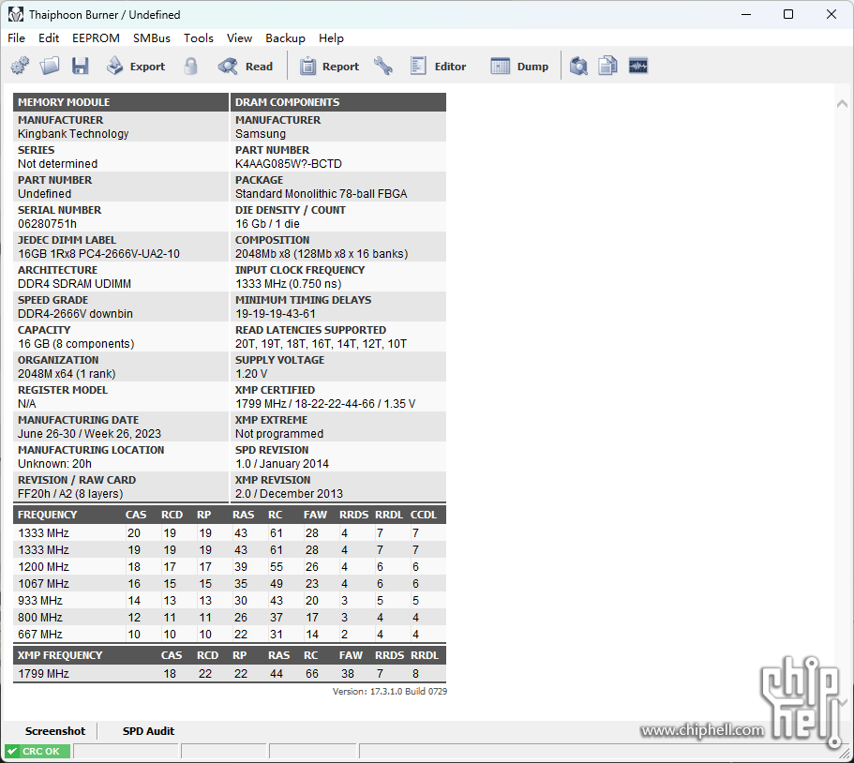Click 'DDR4 SDRAM UDIMM' architecture value
Viewport: 854px width, 763px height.
74,284
